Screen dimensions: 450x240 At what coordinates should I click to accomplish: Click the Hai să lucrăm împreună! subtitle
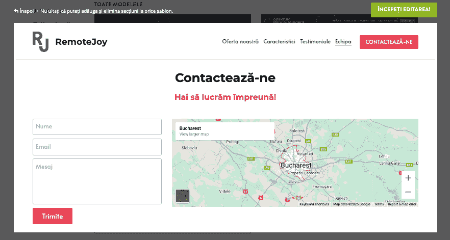(x=226, y=97)
